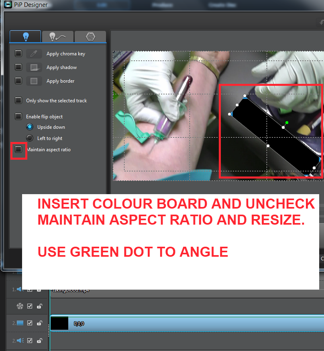Click the audio track 2 speaker icon
This screenshot has width=324, height=351.
20,341
